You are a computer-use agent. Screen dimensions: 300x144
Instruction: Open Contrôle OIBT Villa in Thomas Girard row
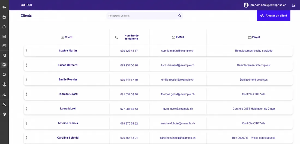[x=254, y=94]
